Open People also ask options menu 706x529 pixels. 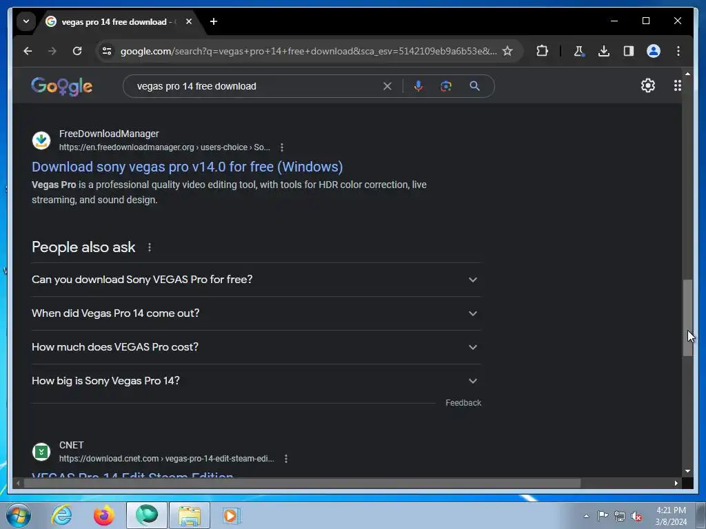pos(150,247)
